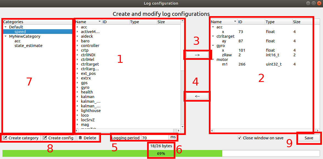
Task: Click the Logging period input field
Action: click(155, 137)
